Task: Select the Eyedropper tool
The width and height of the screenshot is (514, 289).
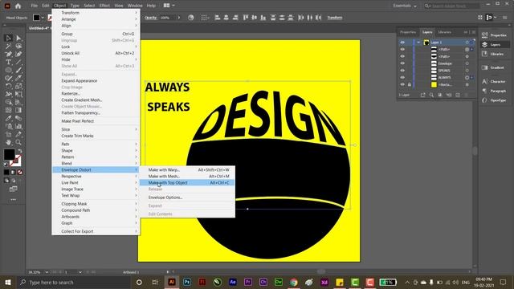Action: [x=9, y=118]
